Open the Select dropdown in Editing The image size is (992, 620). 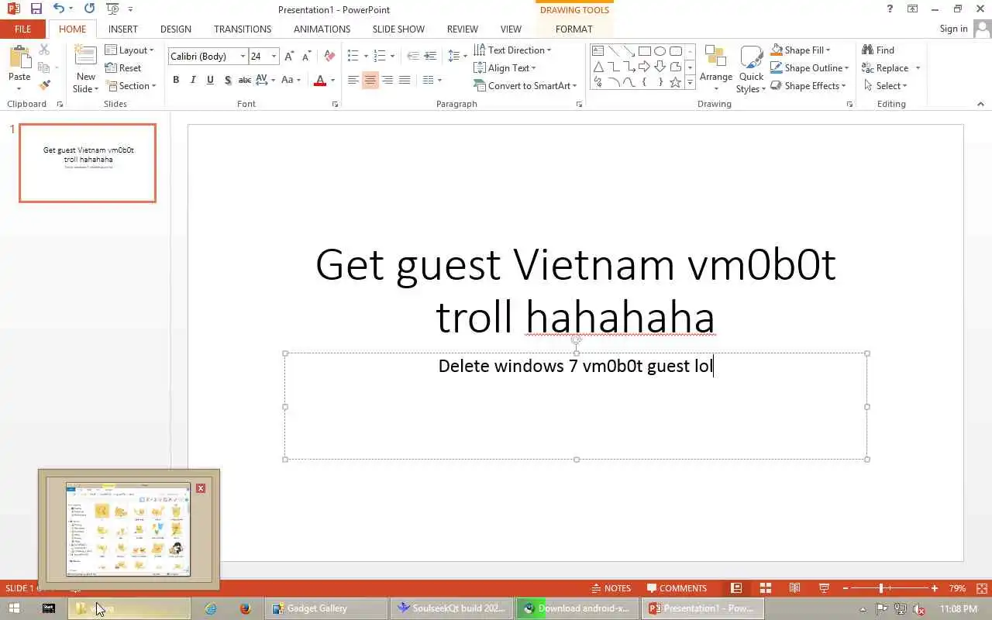point(885,86)
